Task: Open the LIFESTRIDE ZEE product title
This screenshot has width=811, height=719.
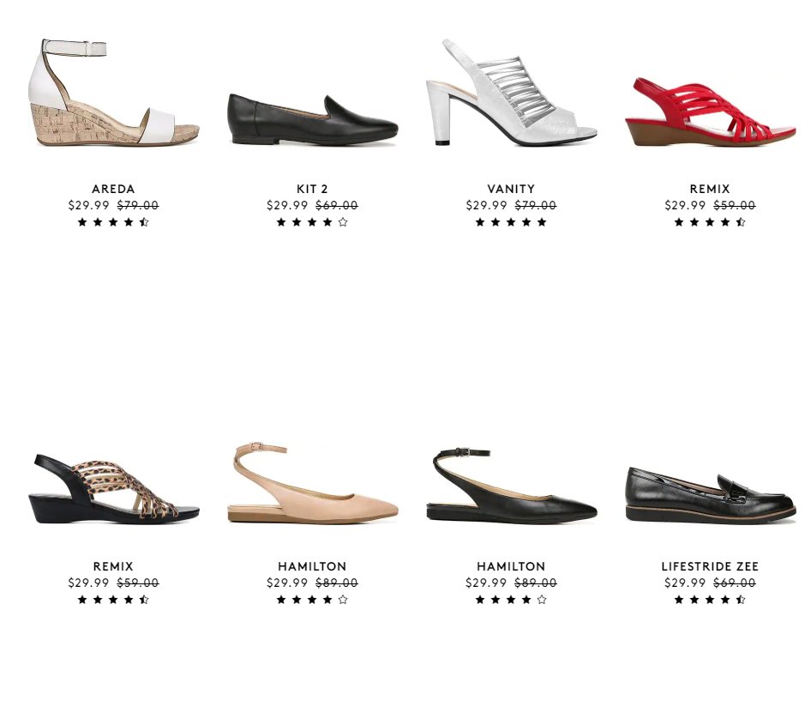Action: coord(710,566)
